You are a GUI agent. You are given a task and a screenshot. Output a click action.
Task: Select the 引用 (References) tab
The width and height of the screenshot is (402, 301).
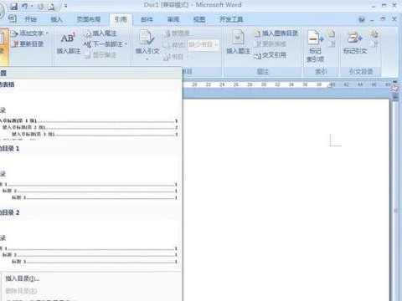[x=121, y=19]
